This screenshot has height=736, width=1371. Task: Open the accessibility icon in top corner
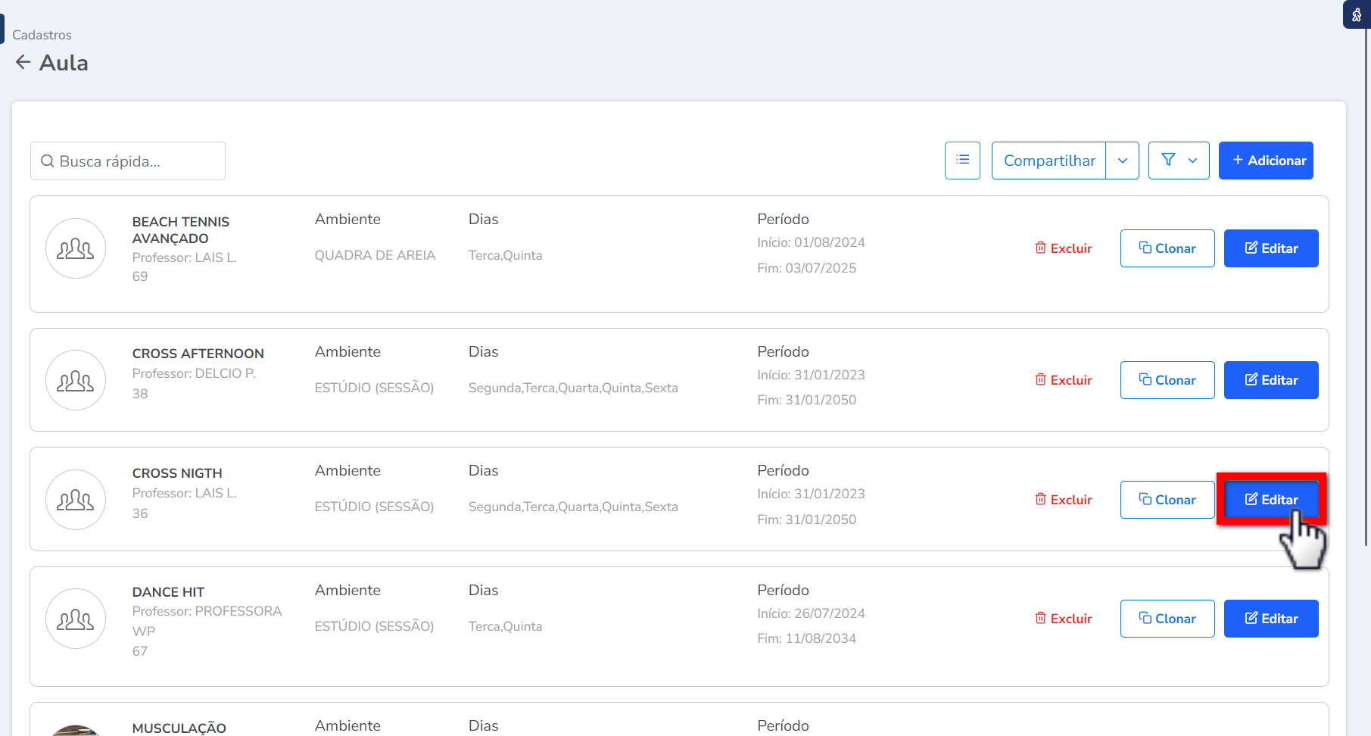[1356, 15]
